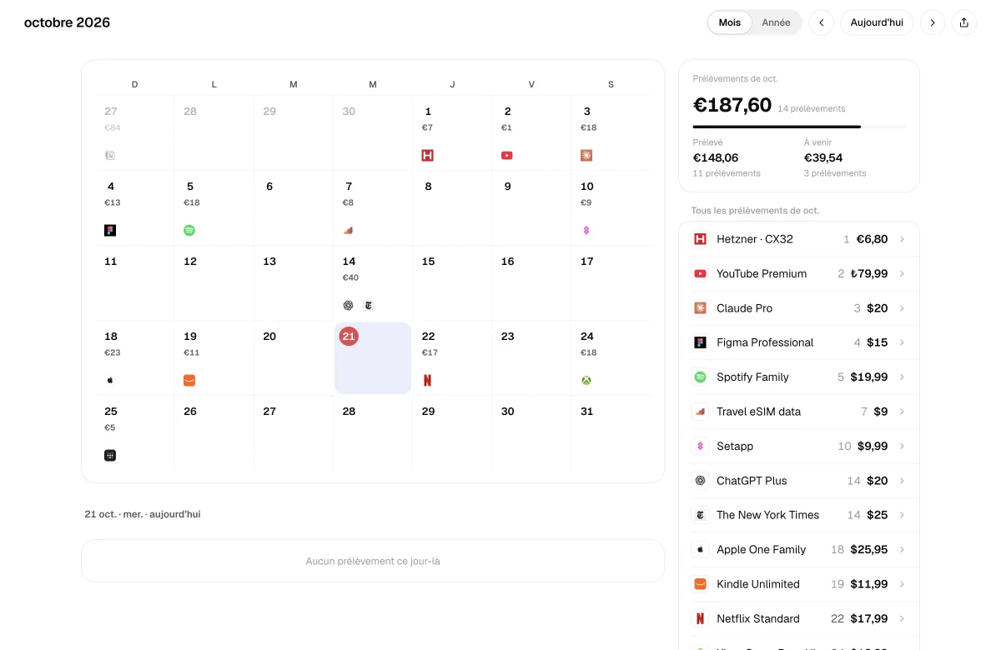Viewport: 1001px width, 650px height.
Task: Click the Kindle Unlimited label
Action: coord(758,584)
